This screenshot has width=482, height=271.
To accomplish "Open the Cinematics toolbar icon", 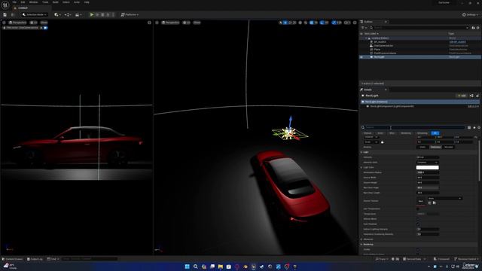I will click(x=78, y=15).
